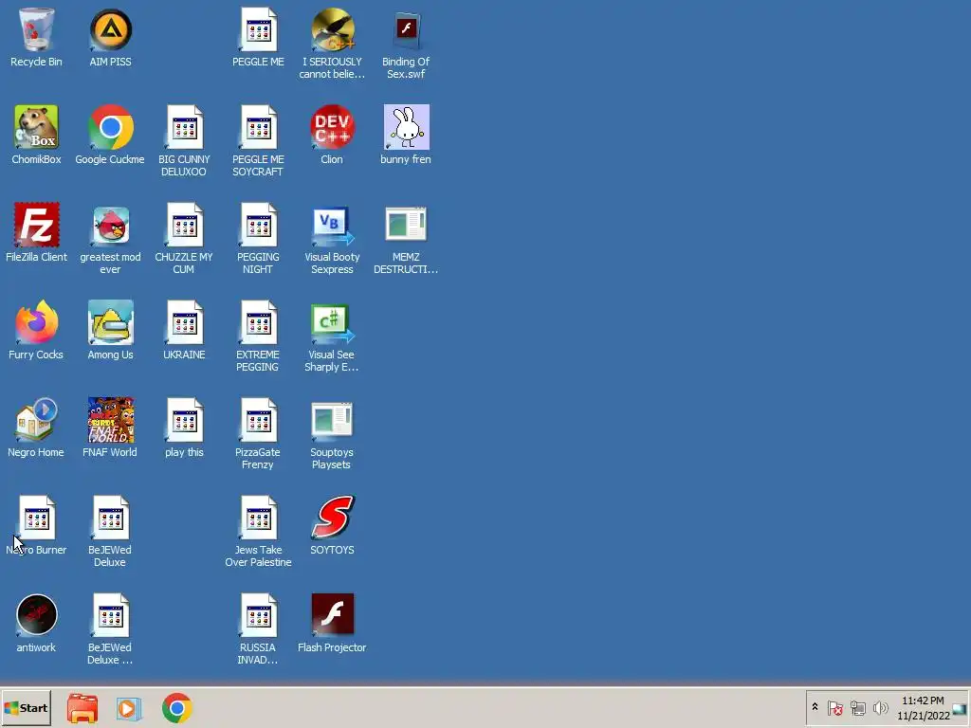This screenshot has height=728, width=971.
Task: Open the file explorer from the taskbar
Action: coord(82,708)
